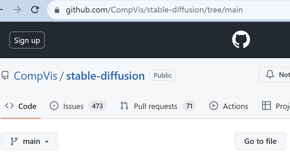
Task: Click the GitHub Octocat logo
Action: point(241,40)
